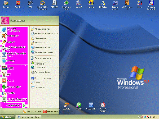Screen dimensions: 159x119
Task: Select FlashGet desktop shortcut
Action: click(x=18, y=4)
